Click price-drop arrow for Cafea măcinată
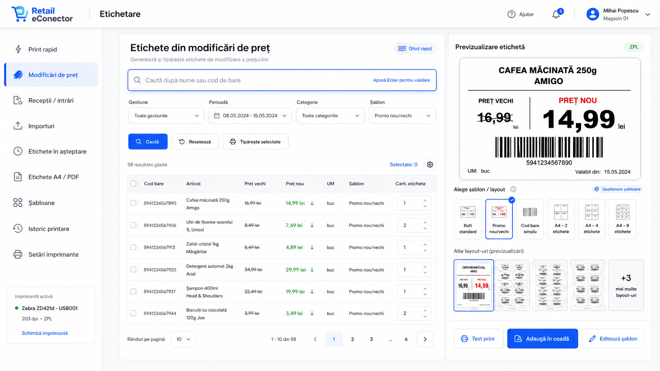Screen dimensions: 660x371 click(312, 203)
